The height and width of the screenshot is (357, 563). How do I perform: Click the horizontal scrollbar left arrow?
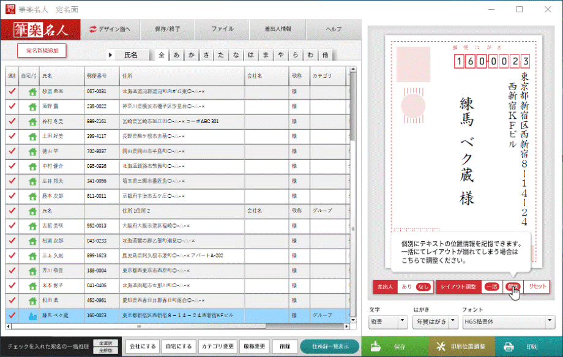9,326
